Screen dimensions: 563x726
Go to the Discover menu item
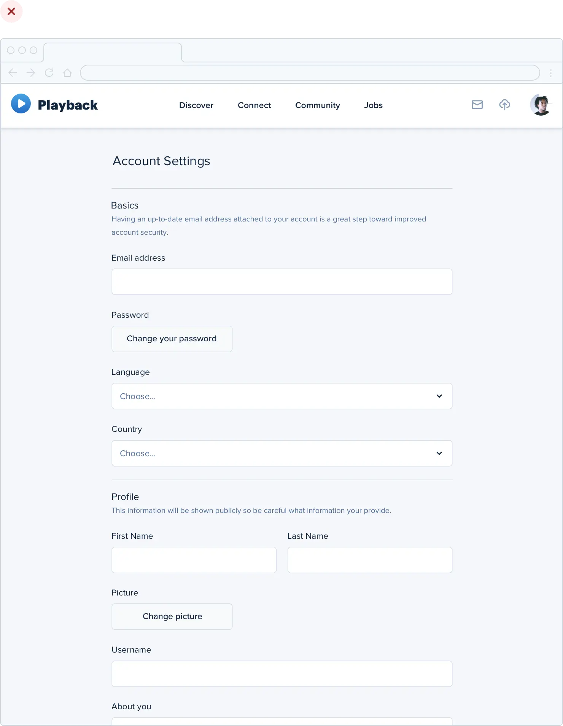(196, 105)
